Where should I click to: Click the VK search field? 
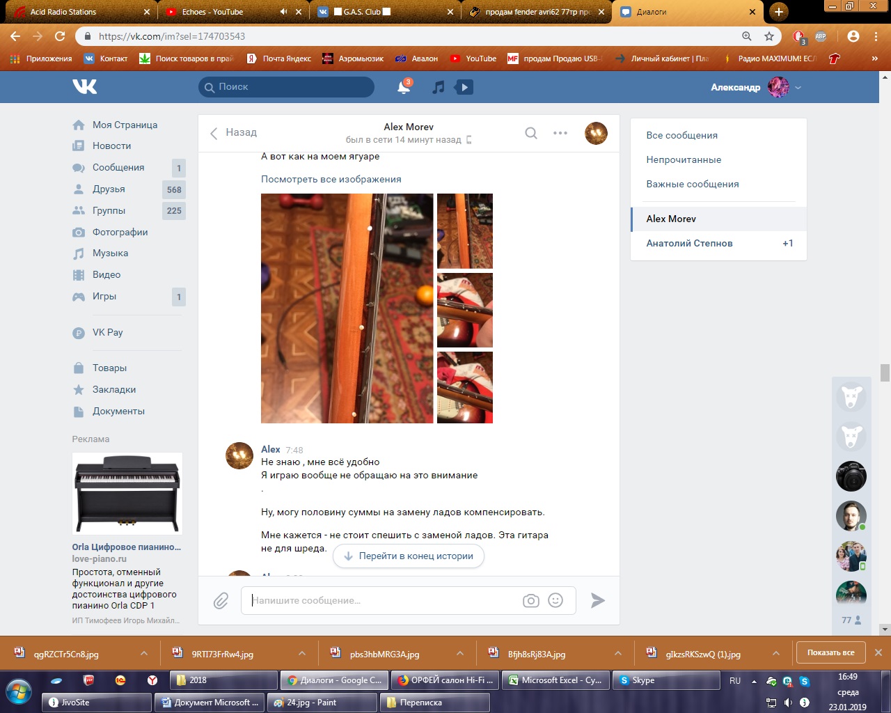[x=286, y=87]
